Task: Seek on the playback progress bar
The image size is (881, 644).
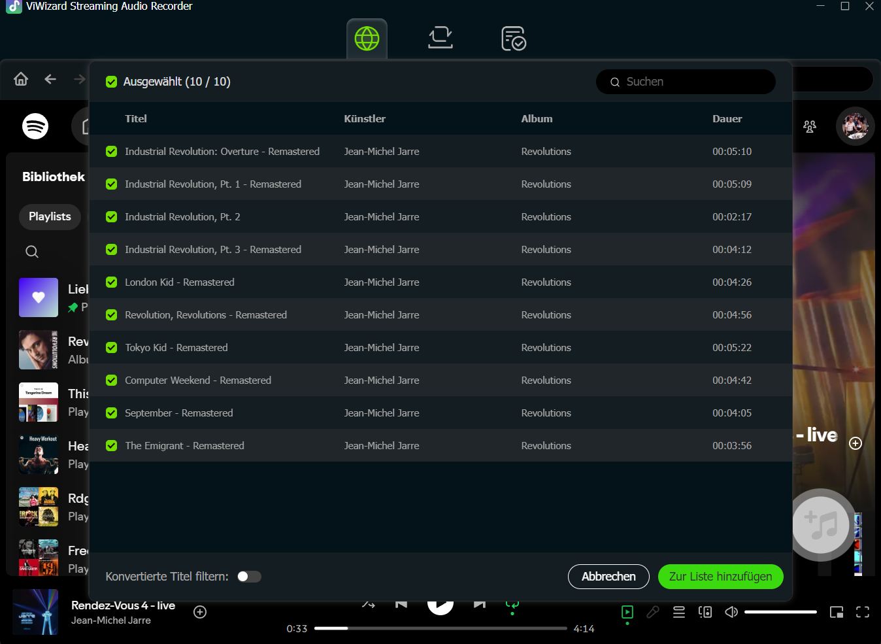Action: click(x=440, y=628)
